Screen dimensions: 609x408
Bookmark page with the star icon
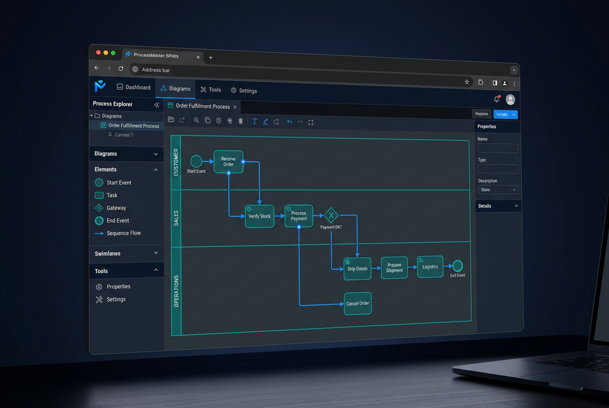467,82
